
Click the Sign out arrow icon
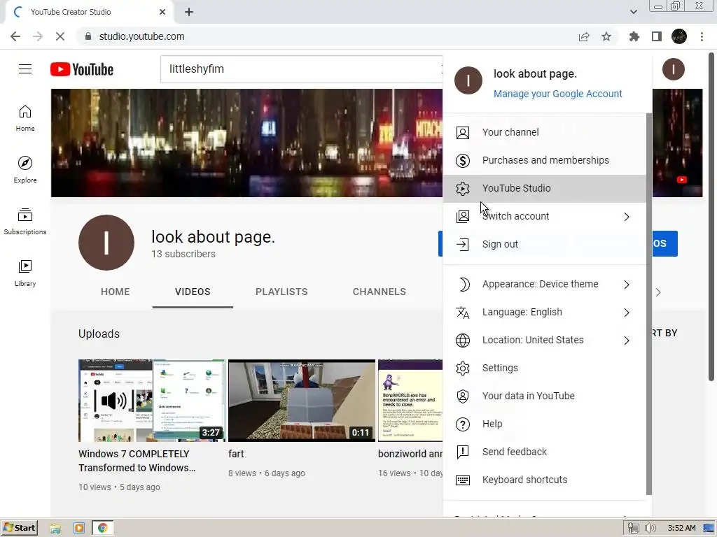tap(463, 244)
